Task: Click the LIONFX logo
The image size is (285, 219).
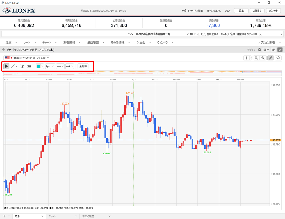Action: pos(19,11)
